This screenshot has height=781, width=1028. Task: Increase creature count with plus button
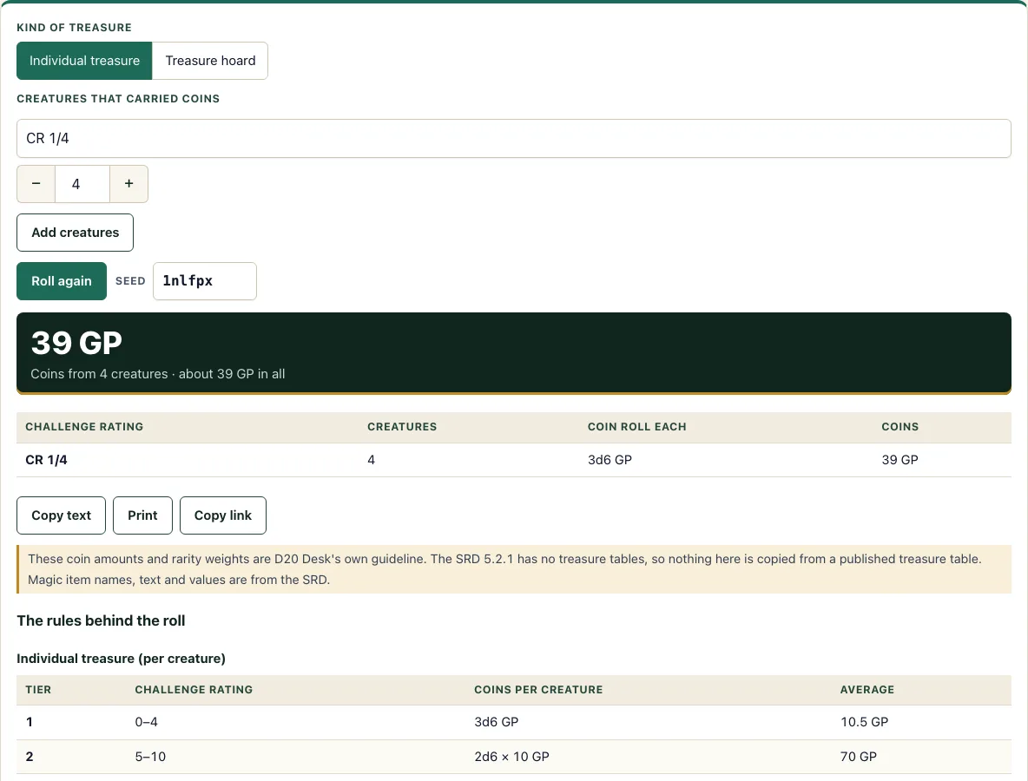(129, 184)
